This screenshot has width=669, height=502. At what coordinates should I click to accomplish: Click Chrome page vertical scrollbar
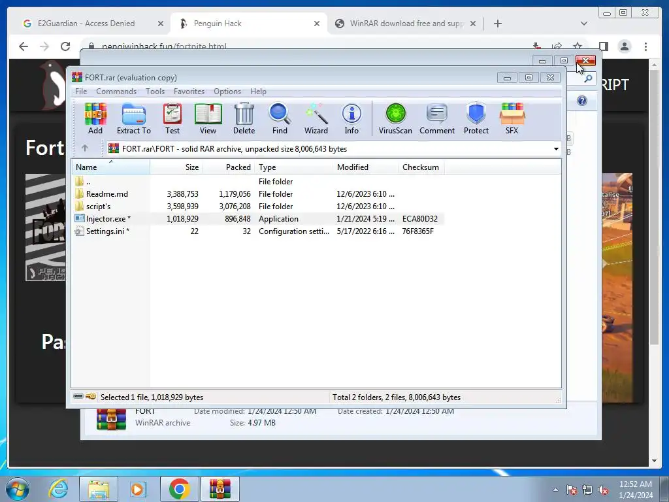[x=654, y=207]
